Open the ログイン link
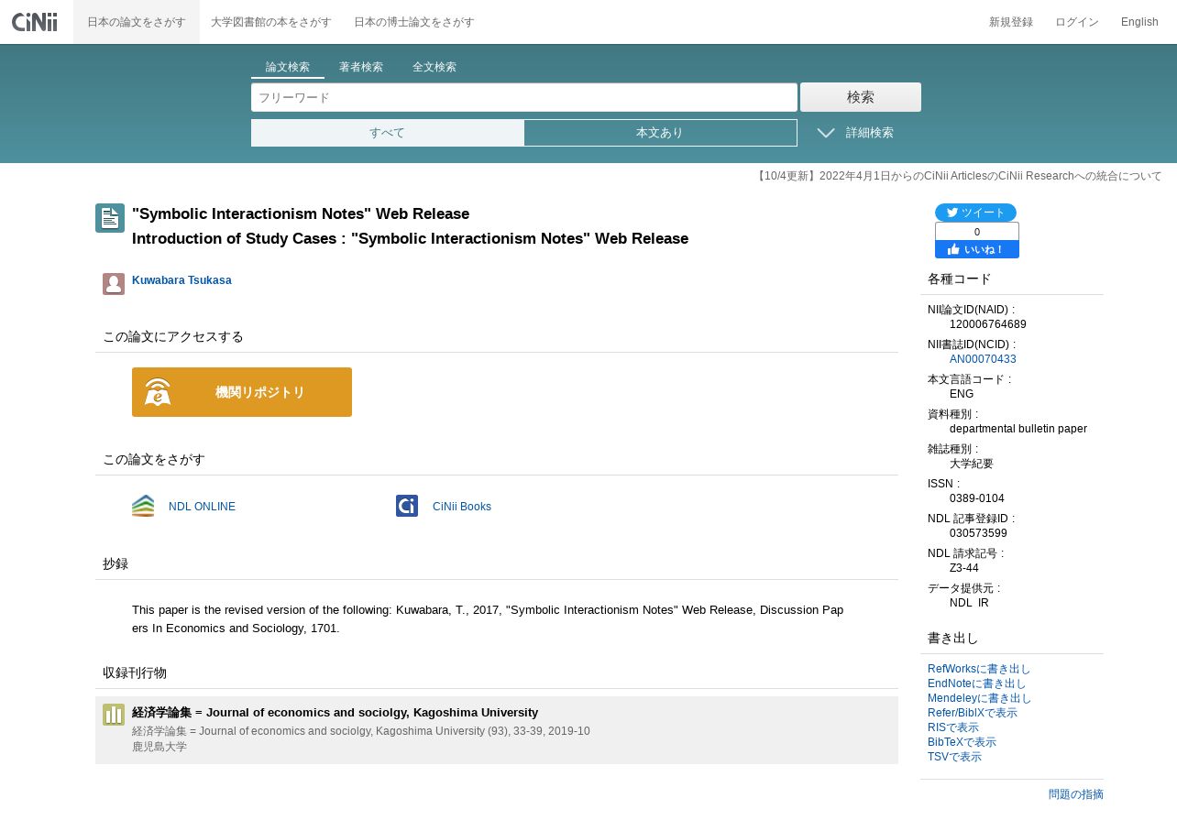 point(1077,22)
